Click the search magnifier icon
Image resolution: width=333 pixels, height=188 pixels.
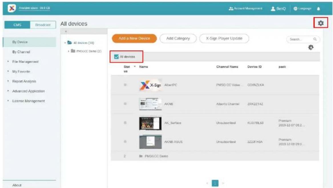pos(315,39)
